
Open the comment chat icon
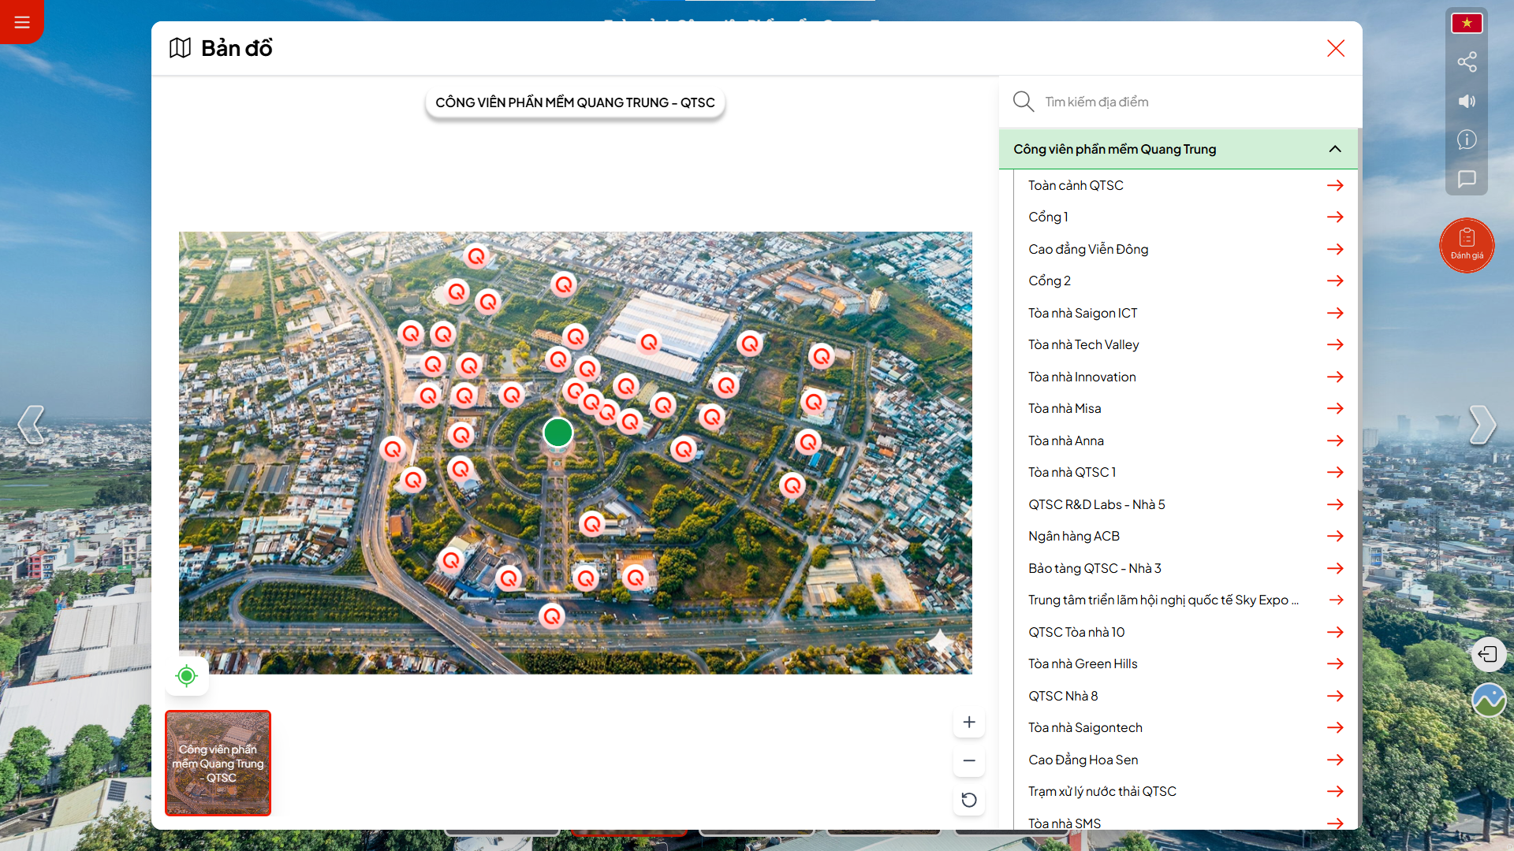pos(1467,179)
